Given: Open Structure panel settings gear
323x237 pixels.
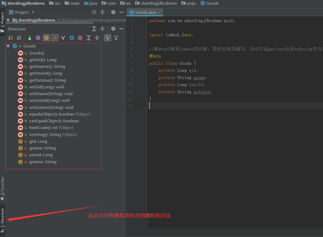Looking at the screenshot, I should coord(113,29).
